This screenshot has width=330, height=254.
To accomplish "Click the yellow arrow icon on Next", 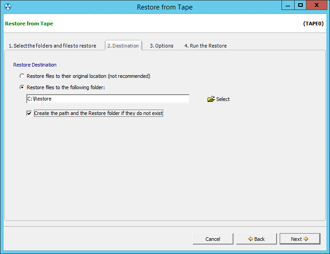I will tap(306, 239).
